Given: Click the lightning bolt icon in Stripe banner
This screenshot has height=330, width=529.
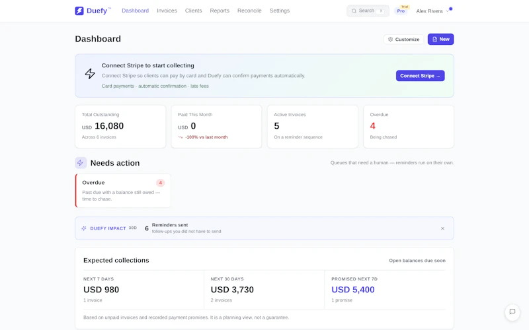Looking at the screenshot, I should point(90,74).
